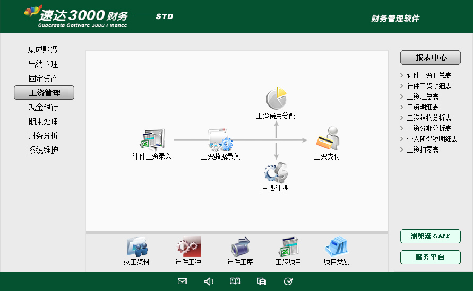
Task: Launch the 工资支付 icon
Action: pos(327,139)
